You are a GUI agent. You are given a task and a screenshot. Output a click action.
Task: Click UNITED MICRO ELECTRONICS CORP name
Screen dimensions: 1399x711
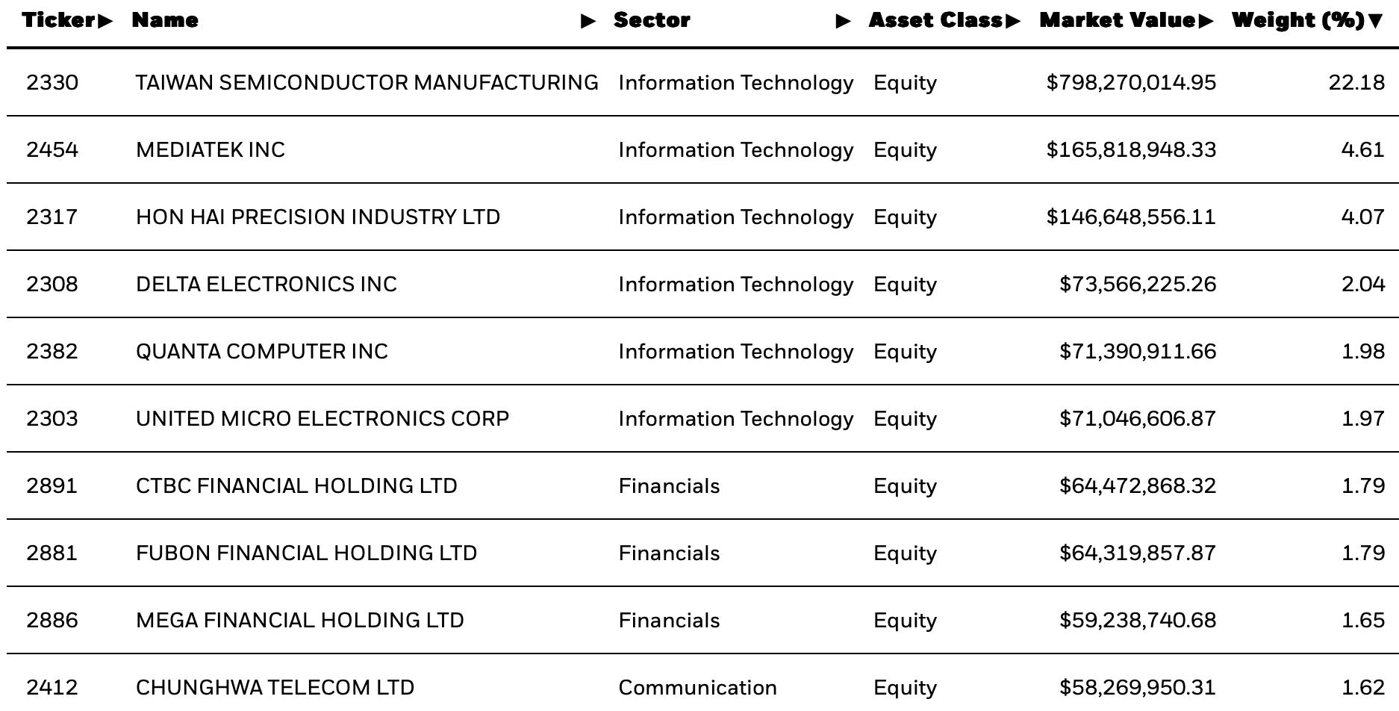pos(323,418)
